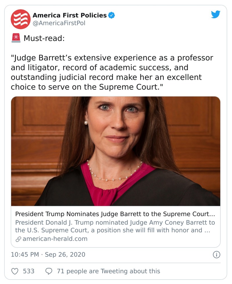Click the reply speech bubble icon

[x=49, y=271]
